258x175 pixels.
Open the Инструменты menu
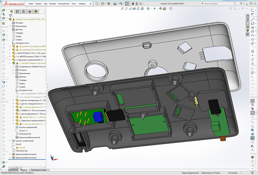64,4
